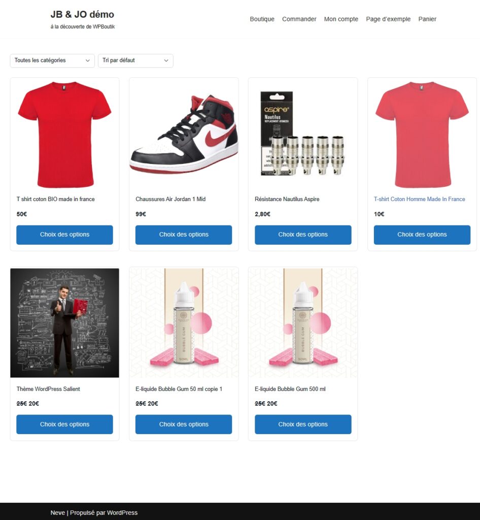Viewport: 480px width, 520px height.
Task: Follow the Neve footer link
Action: 58,513
